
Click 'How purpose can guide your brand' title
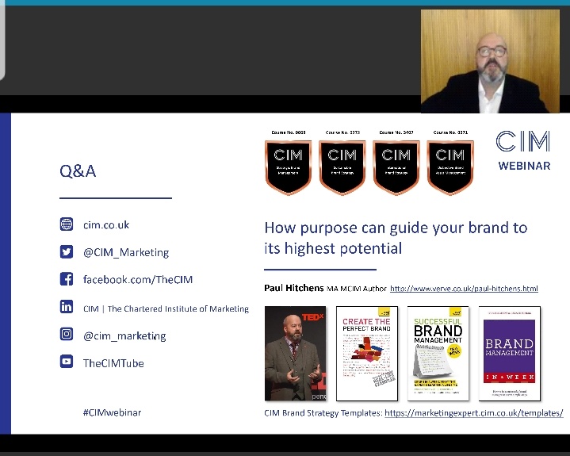tap(396, 238)
